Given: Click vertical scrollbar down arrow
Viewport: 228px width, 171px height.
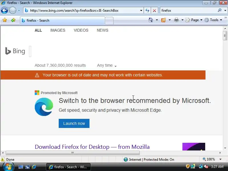Looking at the screenshot, I should [x=225, y=148].
